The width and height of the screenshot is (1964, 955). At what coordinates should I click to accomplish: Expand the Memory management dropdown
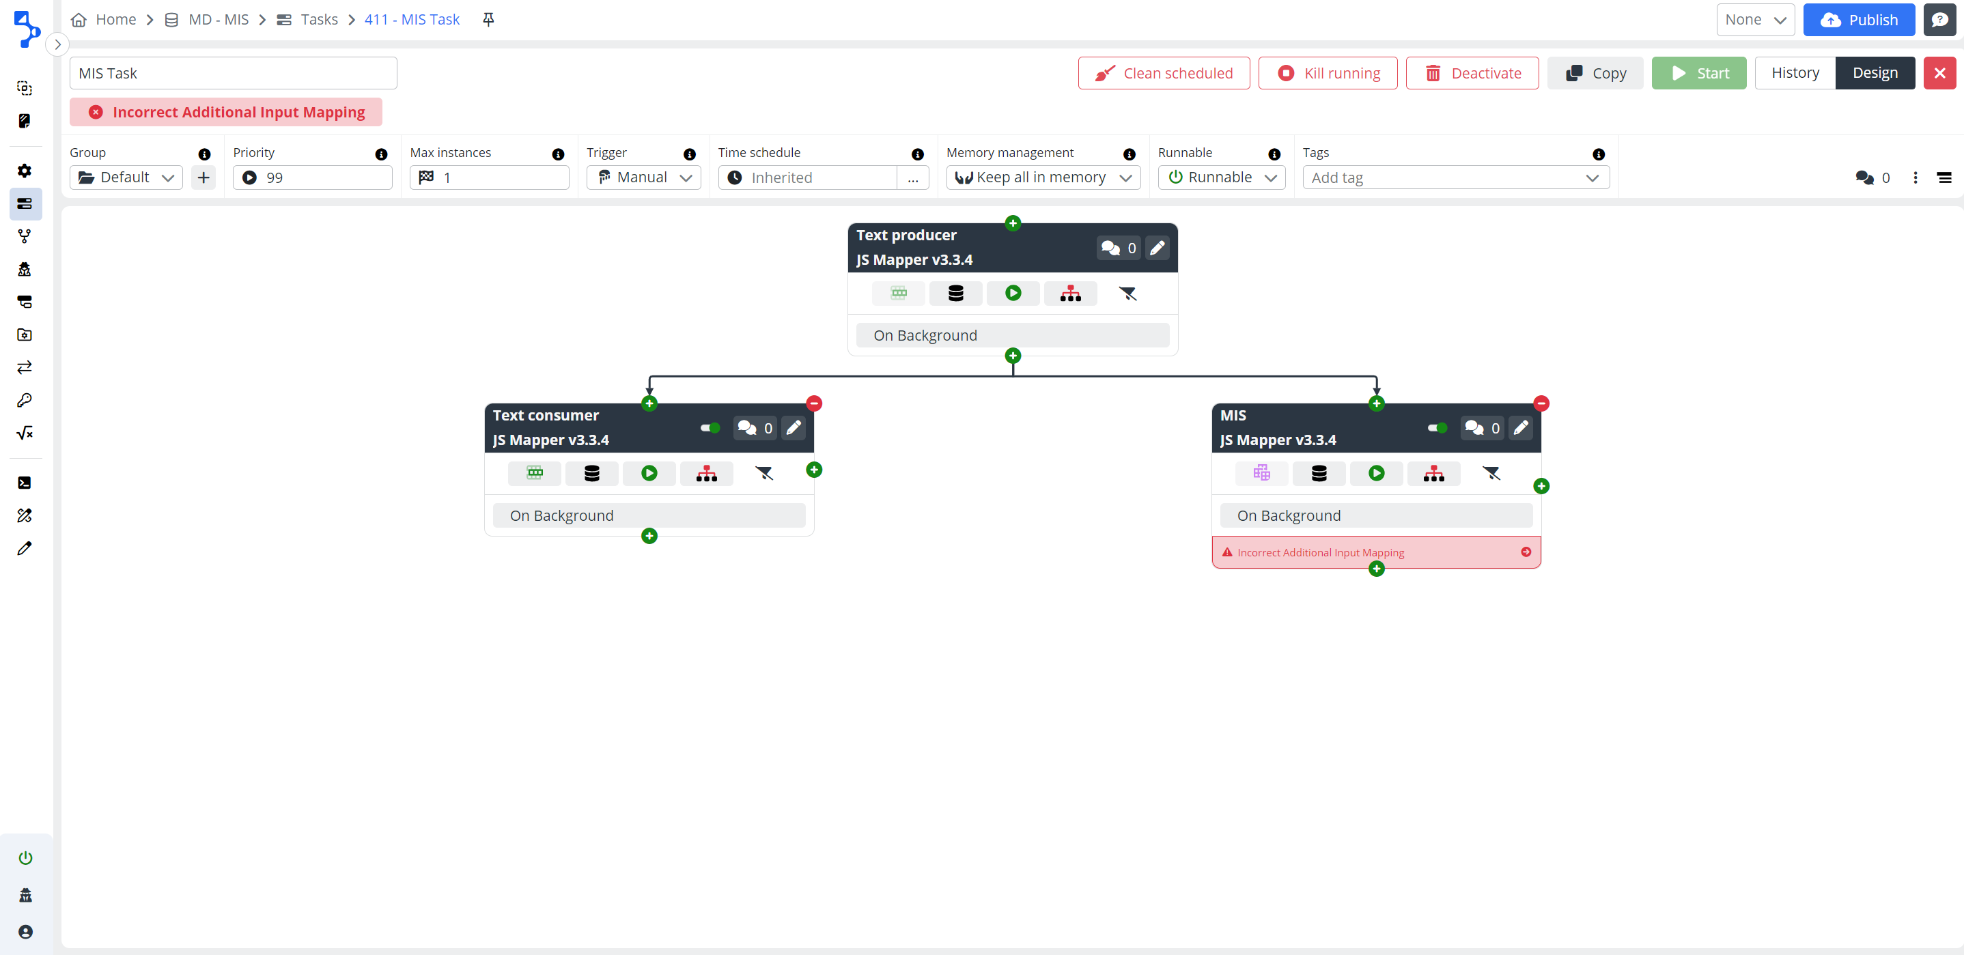coord(1042,177)
